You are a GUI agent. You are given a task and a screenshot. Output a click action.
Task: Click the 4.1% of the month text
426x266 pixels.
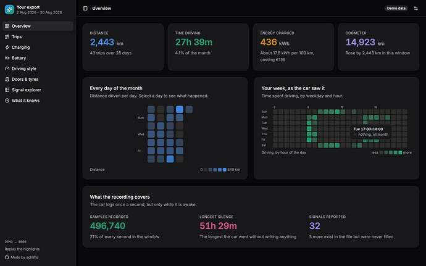point(193,53)
